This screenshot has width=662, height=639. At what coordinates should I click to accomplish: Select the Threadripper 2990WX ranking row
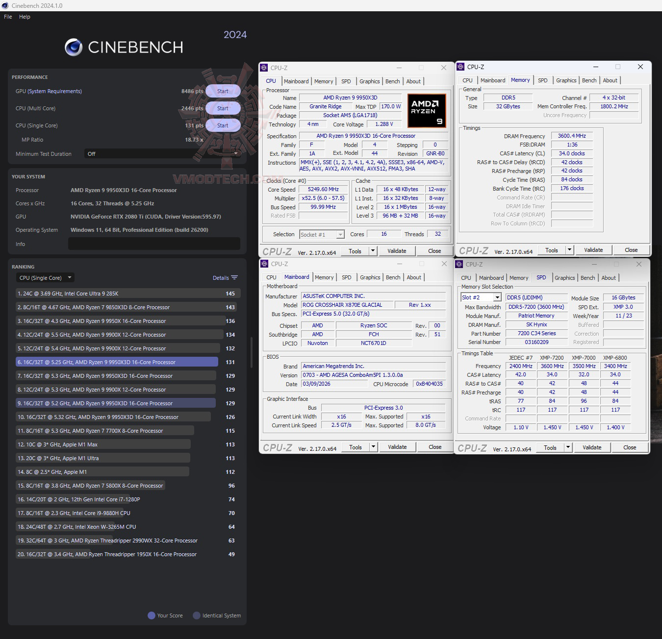click(128, 541)
